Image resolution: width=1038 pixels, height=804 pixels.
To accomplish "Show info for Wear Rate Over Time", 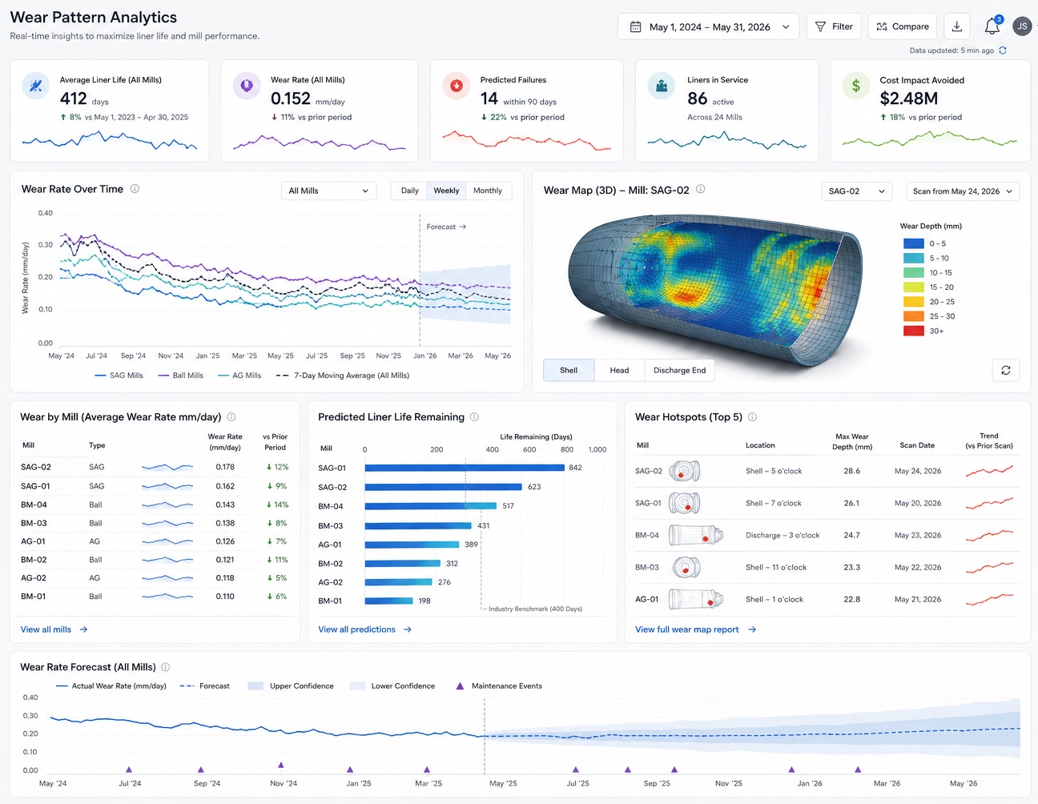I will coord(135,189).
